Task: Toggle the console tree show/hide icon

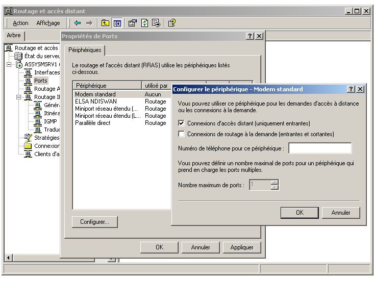Action: [x=117, y=23]
